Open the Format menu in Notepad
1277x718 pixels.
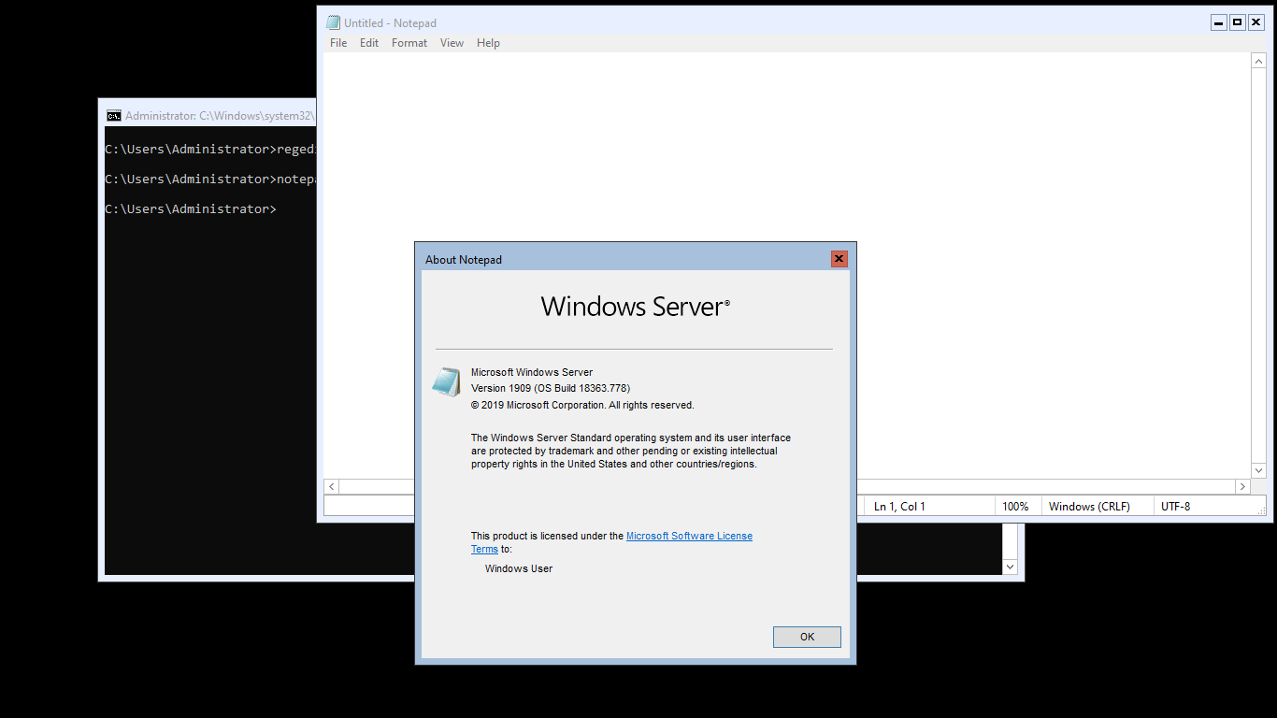pyautogui.click(x=409, y=43)
